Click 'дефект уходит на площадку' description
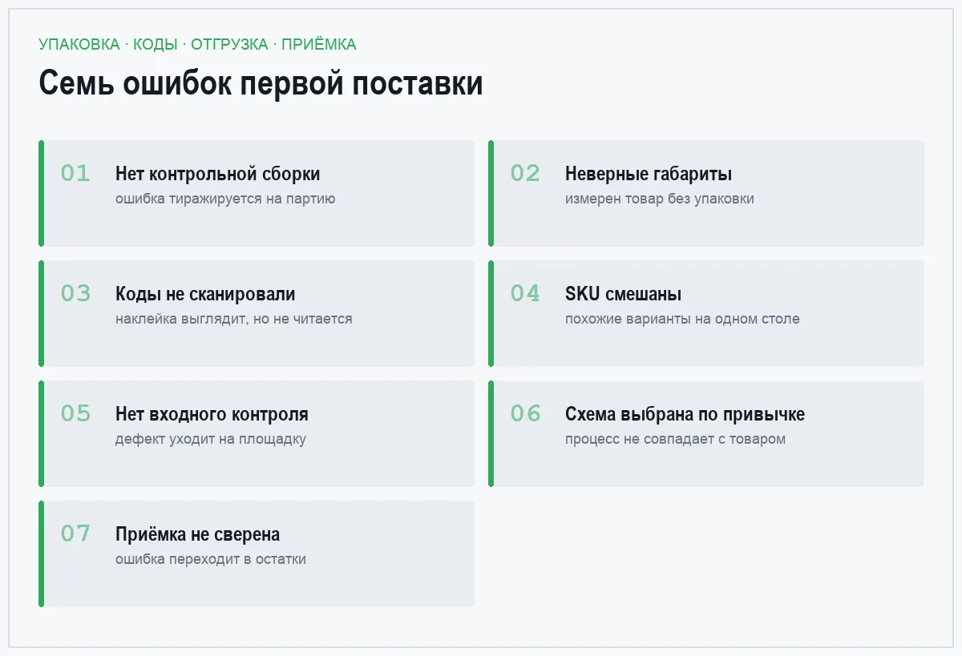Image resolution: width=962 pixels, height=656 pixels. point(211,439)
